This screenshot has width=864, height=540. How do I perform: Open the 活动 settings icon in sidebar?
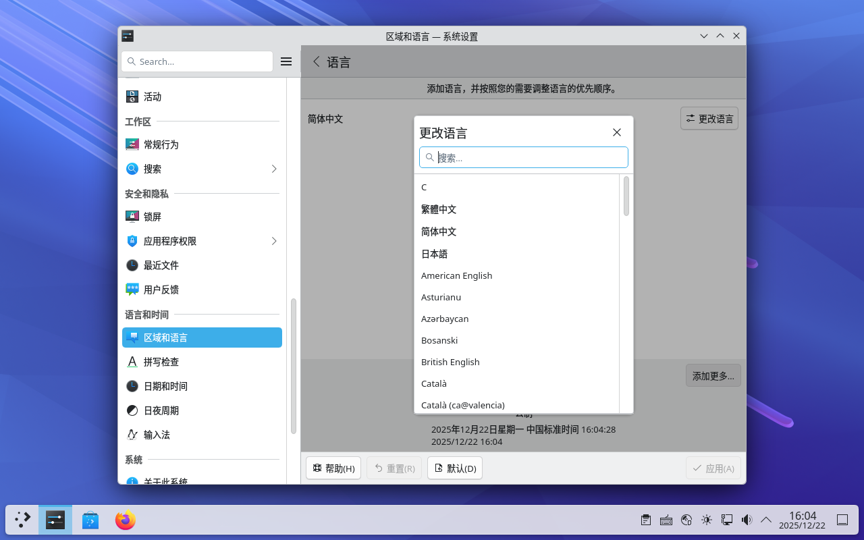(x=132, y=97)
